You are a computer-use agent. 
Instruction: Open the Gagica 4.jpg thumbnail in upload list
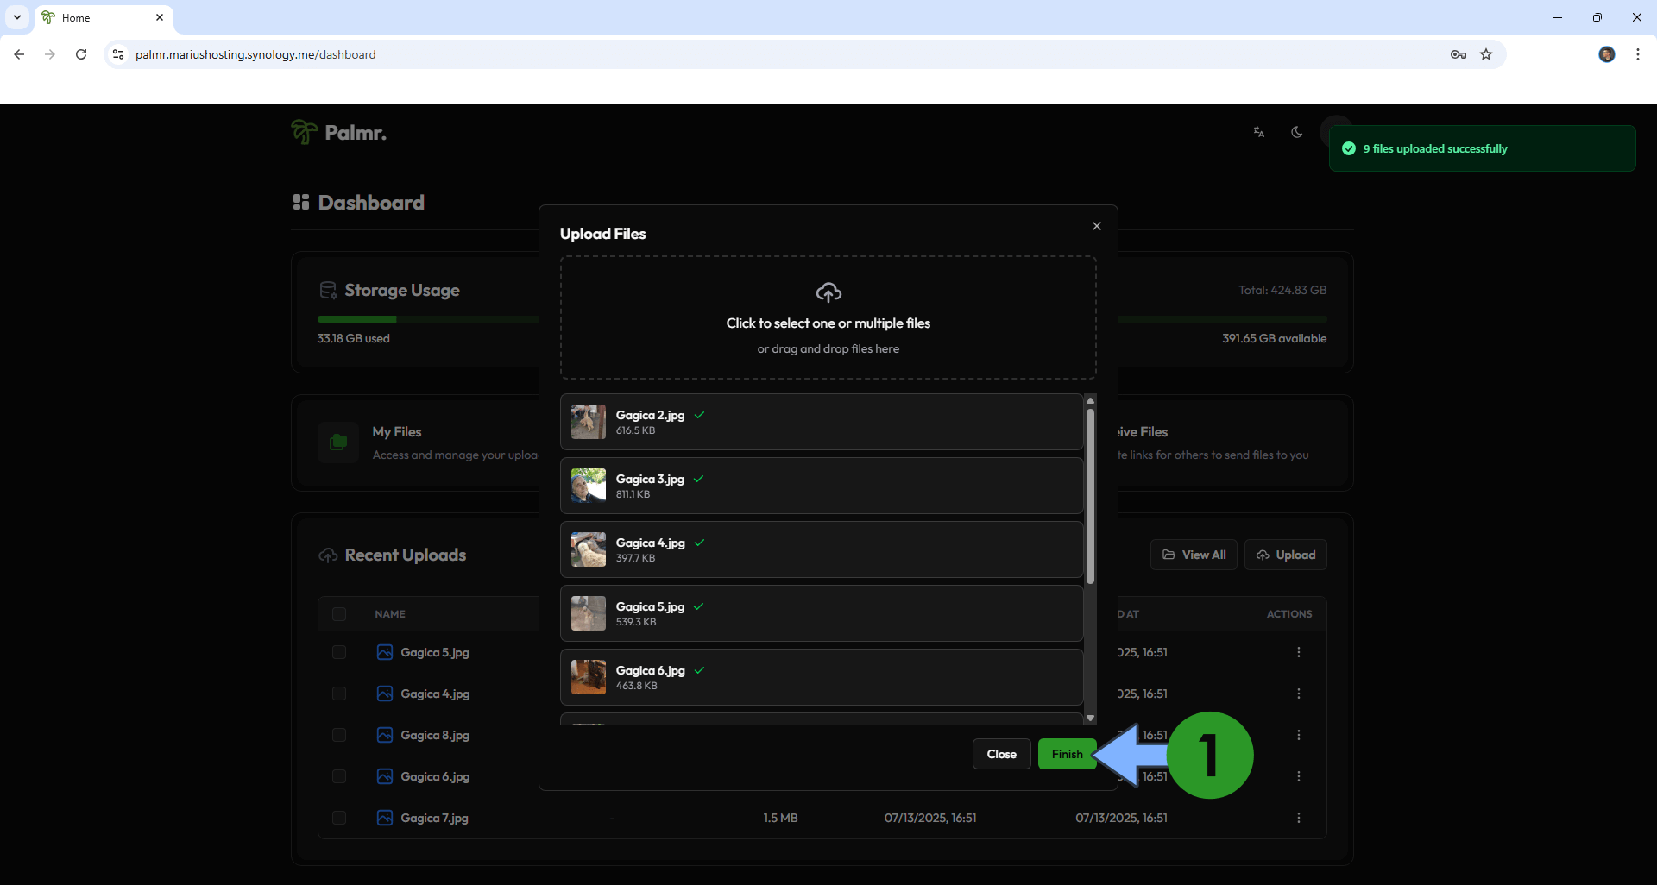click(589, 549)
